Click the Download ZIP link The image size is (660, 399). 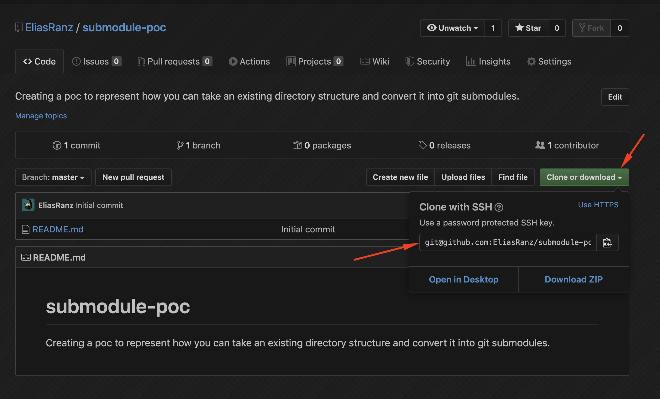point(574,279)
